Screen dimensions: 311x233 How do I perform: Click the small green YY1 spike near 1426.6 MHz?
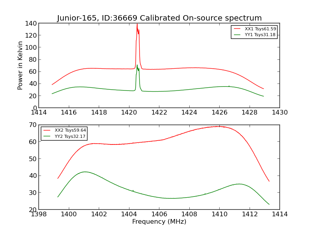pos(229,86)
